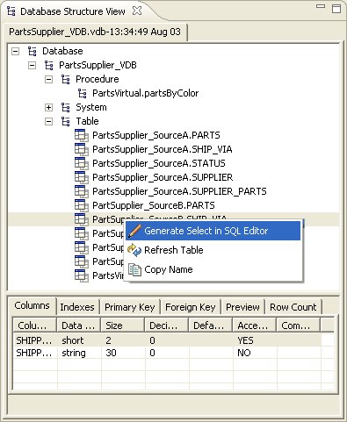This screenshot has height=422, width=347.
Task: Choose Generate Select in SQL Editor
Action: pyautogui.click(x=213, y=231)
